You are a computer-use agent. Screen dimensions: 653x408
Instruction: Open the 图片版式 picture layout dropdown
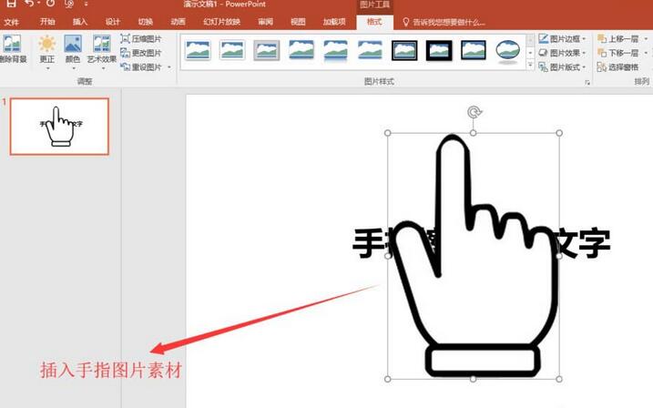[563, 66]
